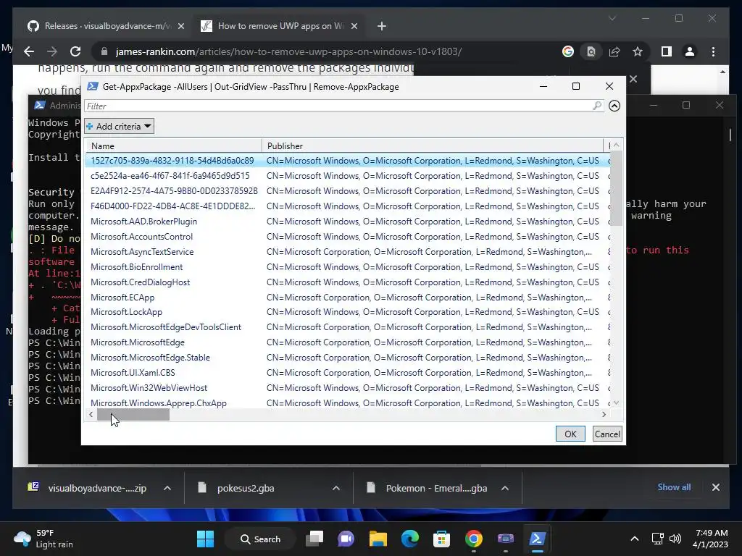Switch to How to remove UWP apps tab
The width and height of the screenshot is (742, 556).
point(280,26)
